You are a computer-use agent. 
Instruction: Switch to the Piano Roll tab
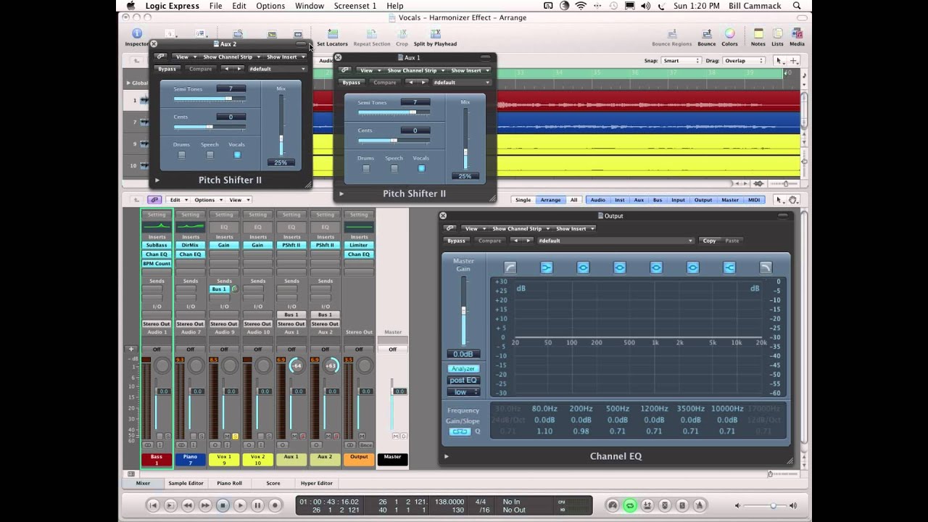(x=229, y=483)
